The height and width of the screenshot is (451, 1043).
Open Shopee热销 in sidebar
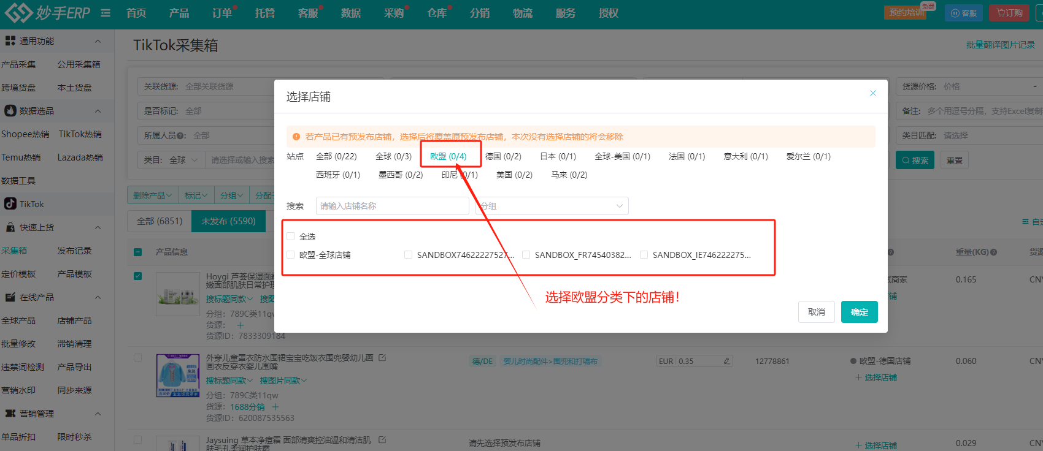(x=25, y=134)
